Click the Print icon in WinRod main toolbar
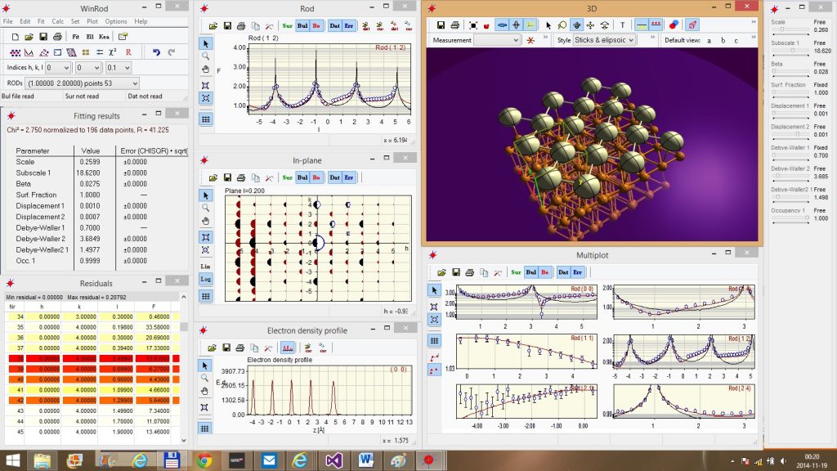837x471 pixels. click(57, 37)
